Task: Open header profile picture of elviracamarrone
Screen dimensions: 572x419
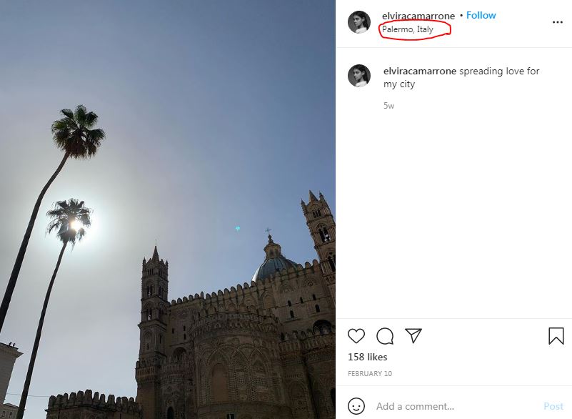Action: [359, 22]
